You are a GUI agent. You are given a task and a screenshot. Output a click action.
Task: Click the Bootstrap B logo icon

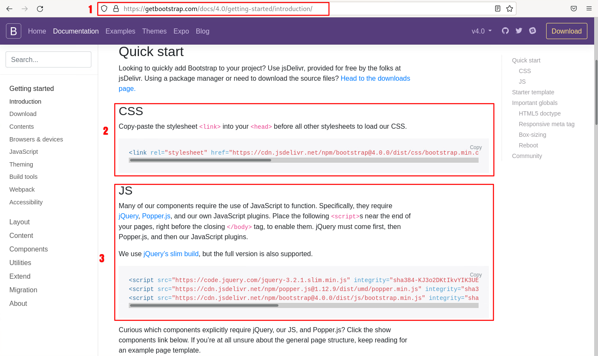[14, 31]
